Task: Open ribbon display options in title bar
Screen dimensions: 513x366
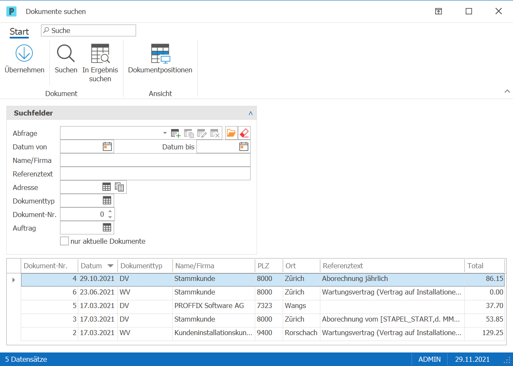Action: (x=439, y=11)
